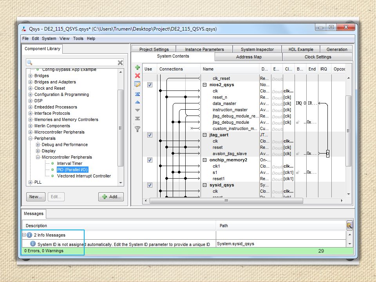
Task: Select the Interval Timer component
Action: point(70,163)
